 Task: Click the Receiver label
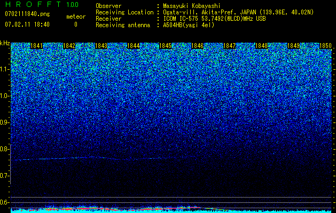point(108,19)
